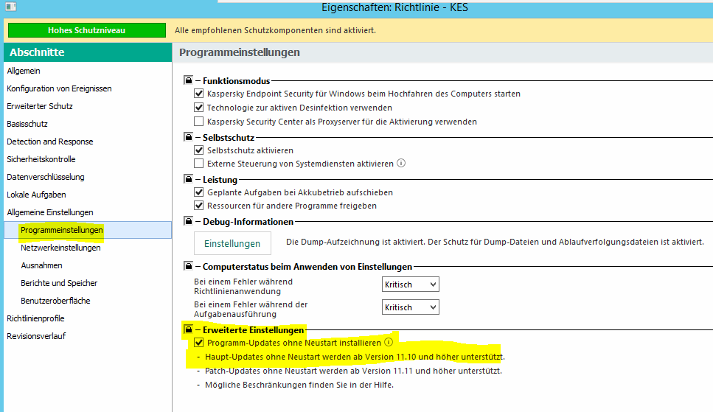Click text Mögliche Beschränkungen finden Sie in der Hilfe
The width and height of the screenshot is (713, 412).
tap(299, 385)
